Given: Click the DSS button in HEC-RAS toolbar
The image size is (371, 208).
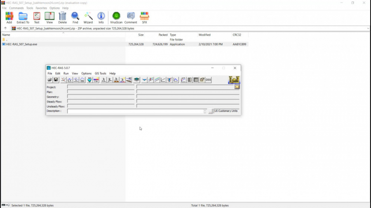Looking at the screenshot, I should 208,80.
